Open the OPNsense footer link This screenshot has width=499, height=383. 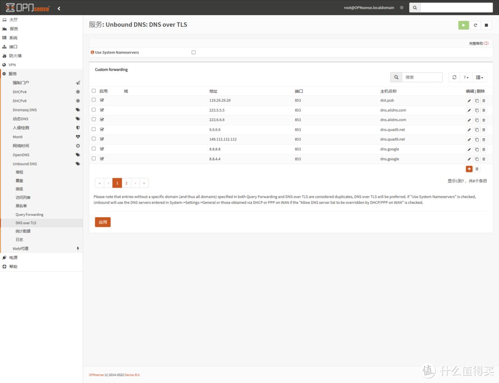[96, 375]
